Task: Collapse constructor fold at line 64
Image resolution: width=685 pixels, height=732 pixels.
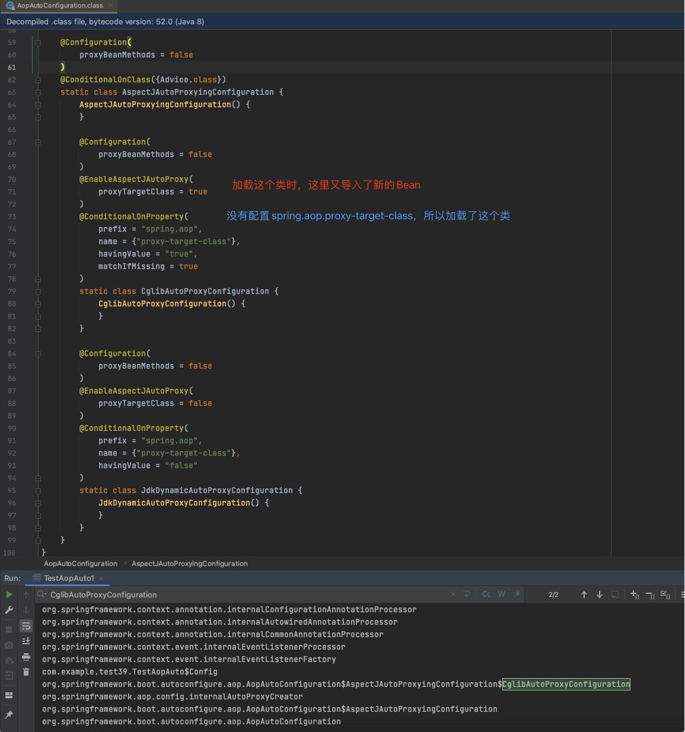Action: [x=38, y=105]
